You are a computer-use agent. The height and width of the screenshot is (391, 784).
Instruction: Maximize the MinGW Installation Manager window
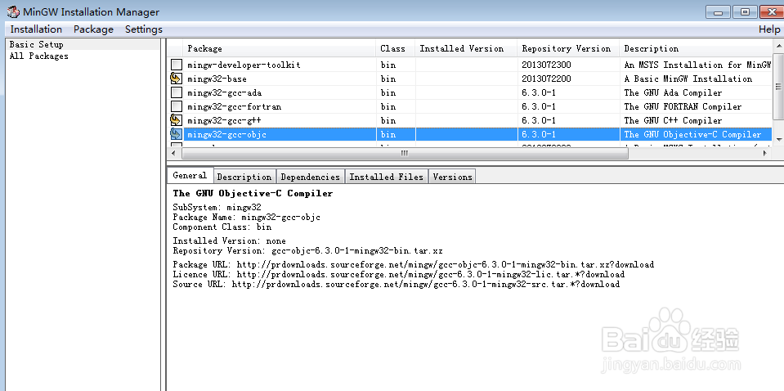(745, 12)
